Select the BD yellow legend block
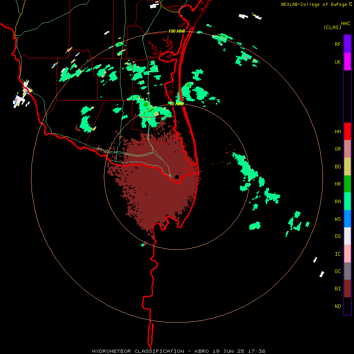354x354 pixels. [x=347, y=167]
